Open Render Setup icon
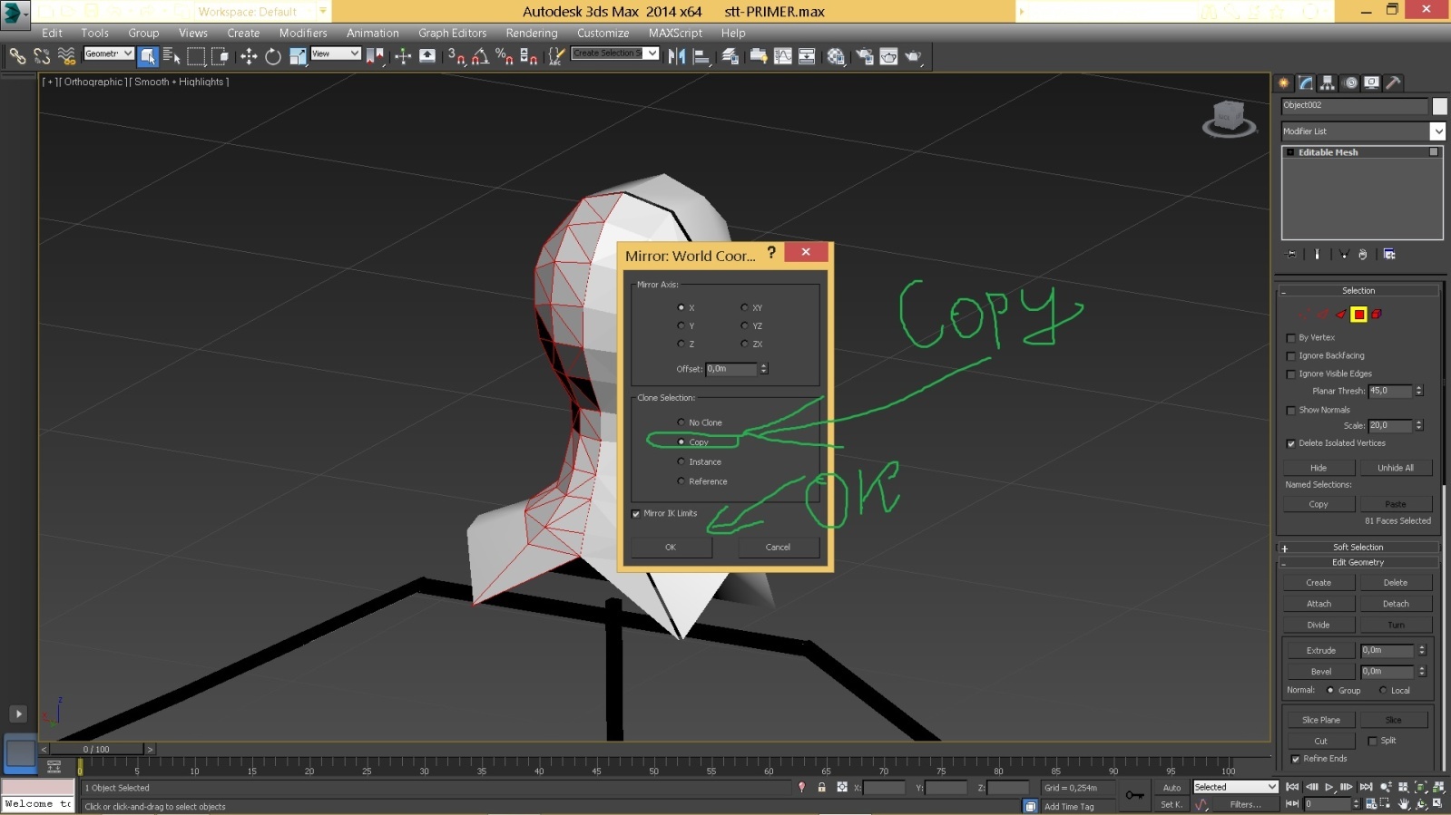 pos(865,56)
